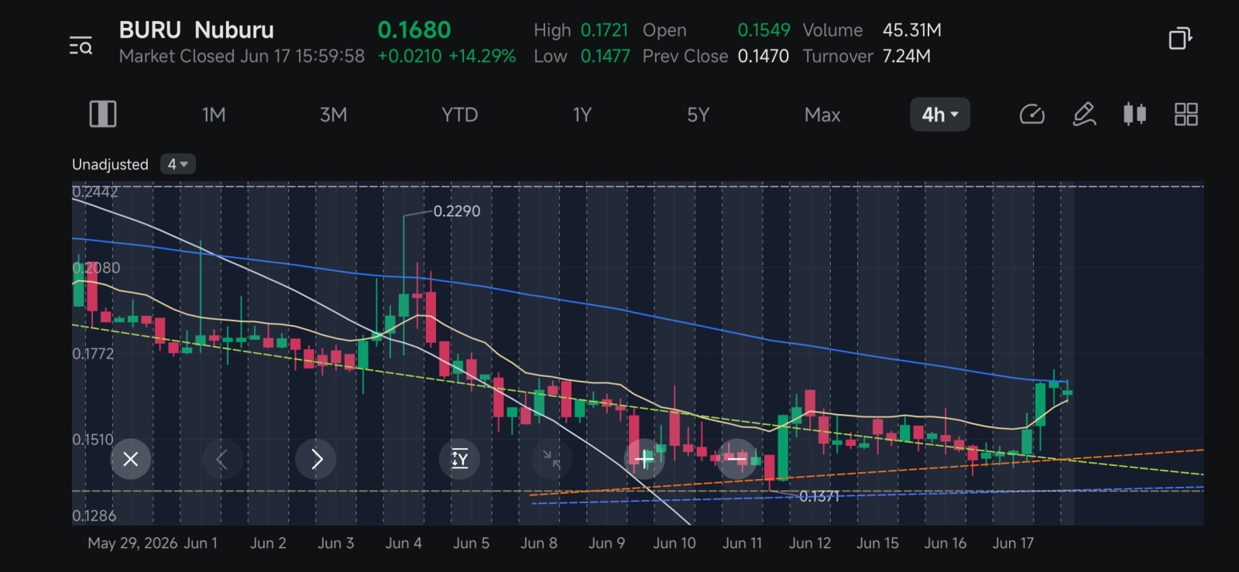Open the speedometer indicator icon
This screenshot has height=572, width=1239.
(1032, 115)
